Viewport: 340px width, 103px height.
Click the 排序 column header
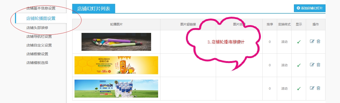(270, 24)
